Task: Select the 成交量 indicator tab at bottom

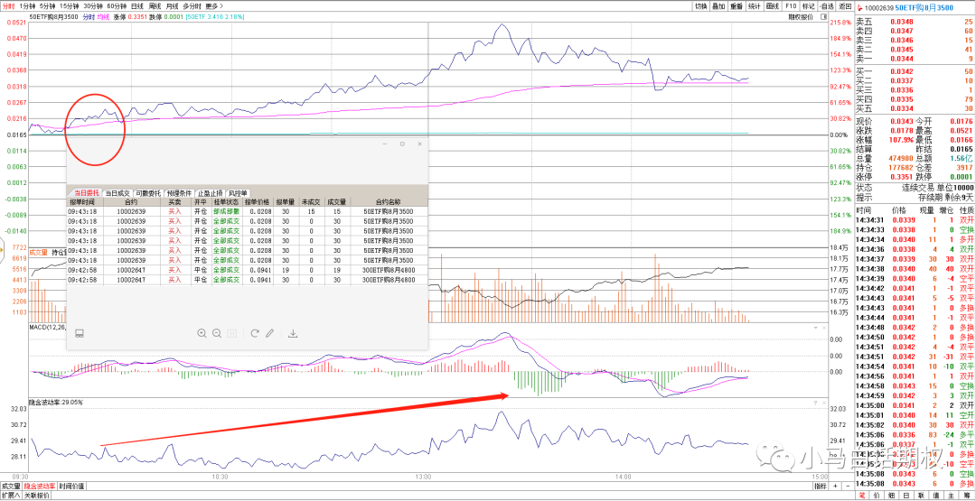Action: coord(11,486)
